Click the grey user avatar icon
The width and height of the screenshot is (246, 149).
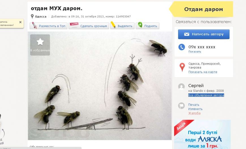pyautogui.click(x=181, y=86)
